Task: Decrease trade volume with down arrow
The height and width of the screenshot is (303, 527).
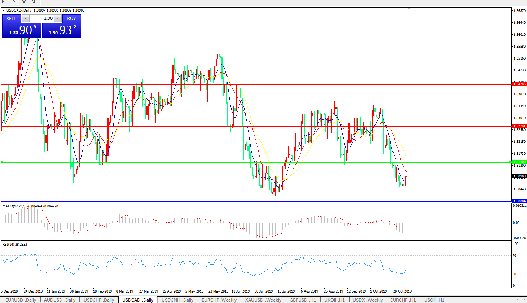Action: 25,18
